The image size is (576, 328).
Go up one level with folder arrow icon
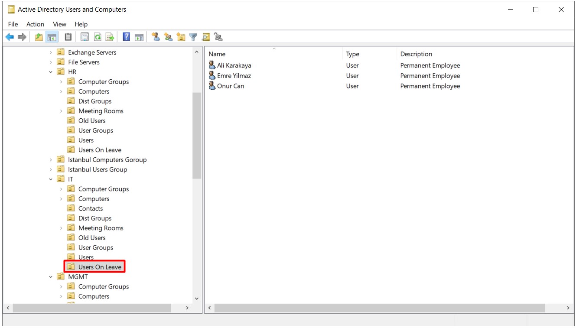(39, 37)
